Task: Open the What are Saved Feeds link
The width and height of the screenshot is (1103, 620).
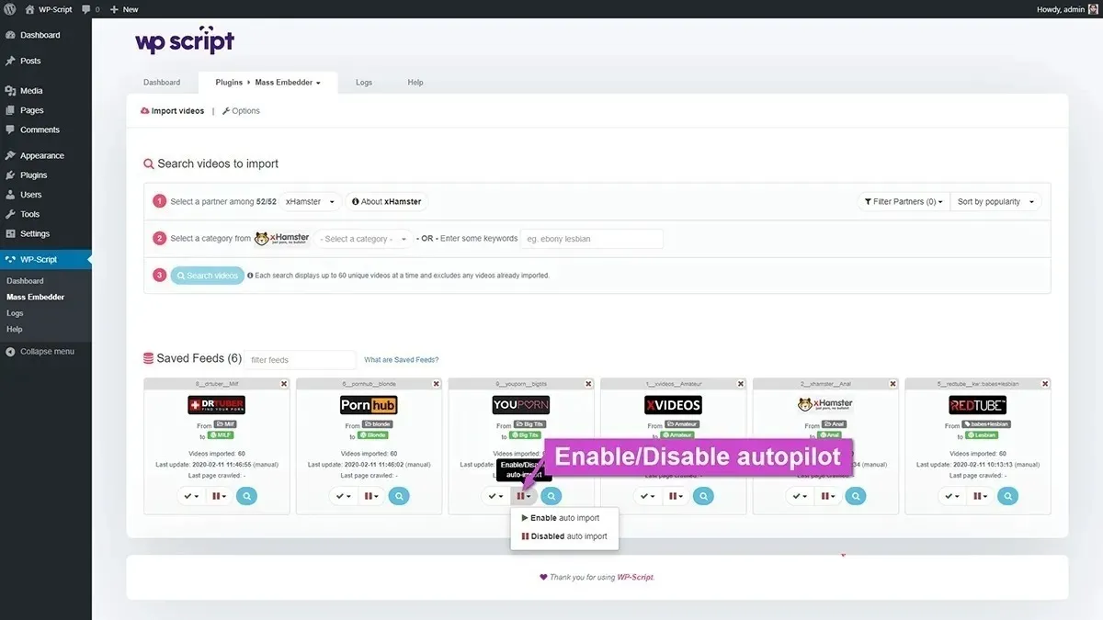Action: coord(402,360)
